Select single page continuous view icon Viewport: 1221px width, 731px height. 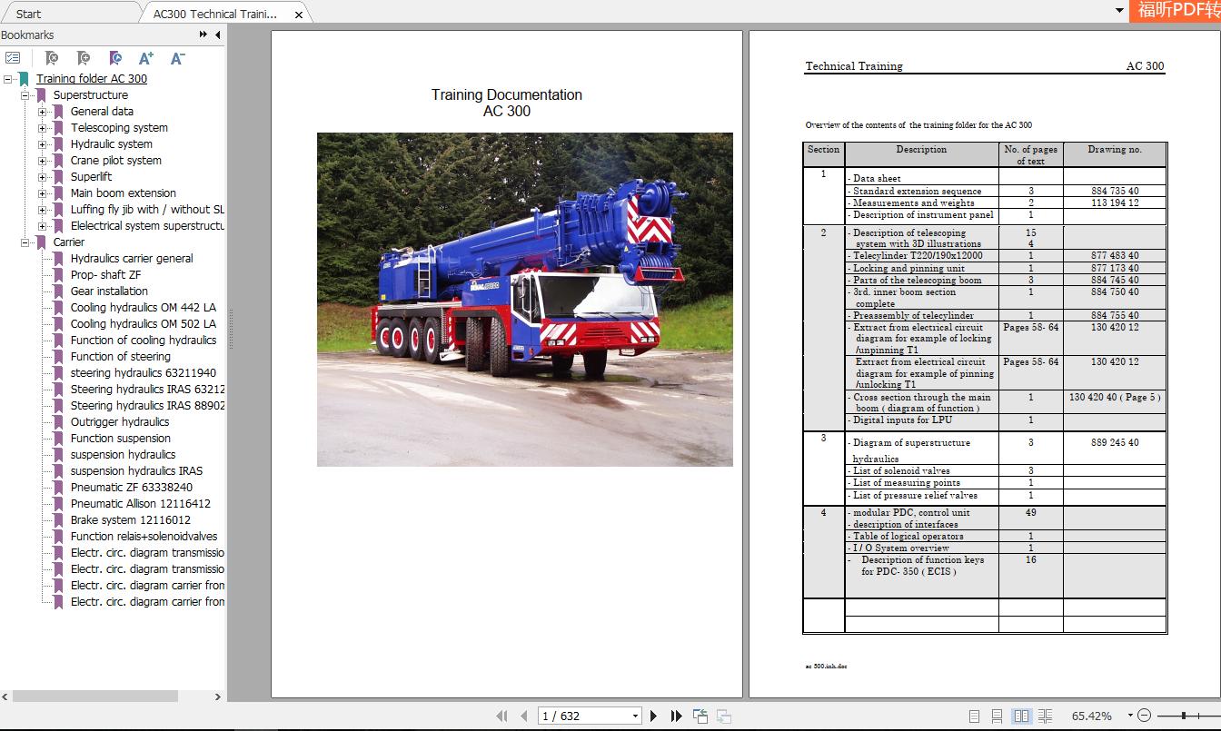coord(997,716)
